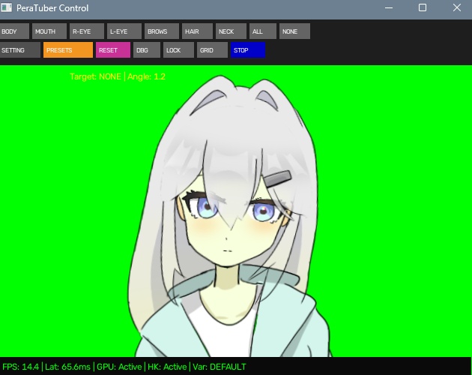Screen dimensions: 472x375
Task: Toggle the DBG debug mode
Action: coord(147,50)
